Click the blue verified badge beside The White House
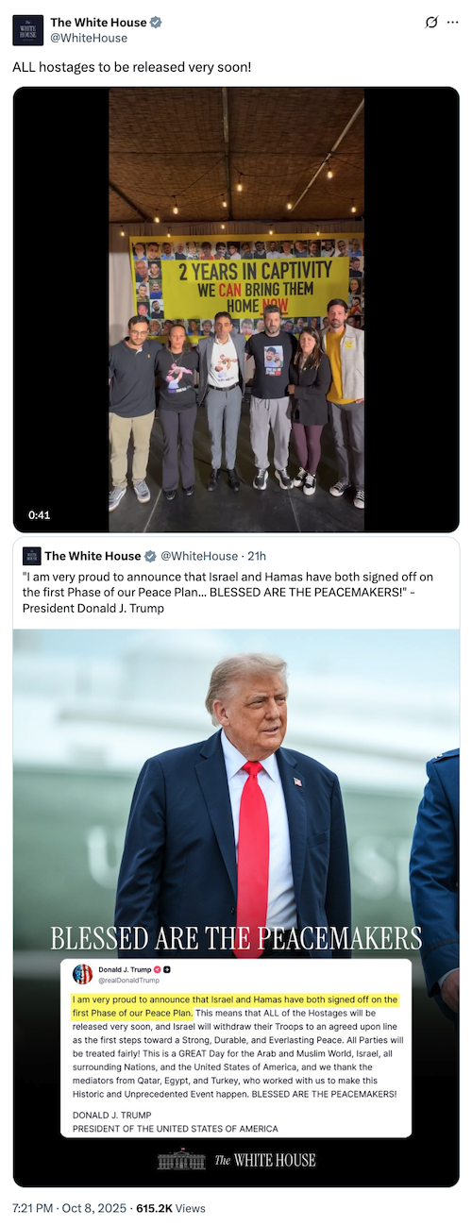 [155, 22]
